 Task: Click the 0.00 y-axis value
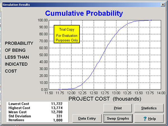(44, 90)
